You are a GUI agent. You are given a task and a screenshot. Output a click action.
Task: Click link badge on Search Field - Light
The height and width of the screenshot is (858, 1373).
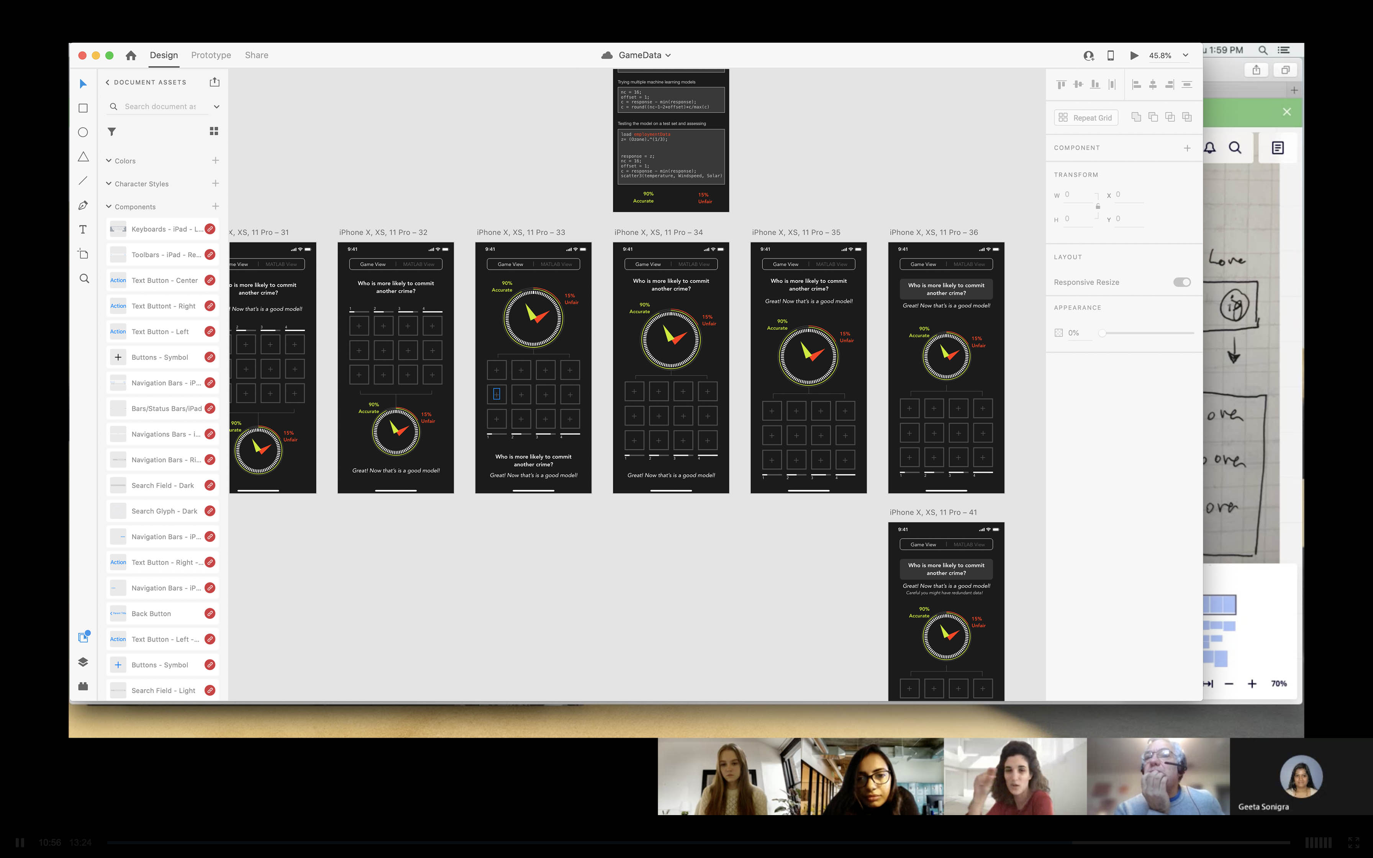pos(210,690)
